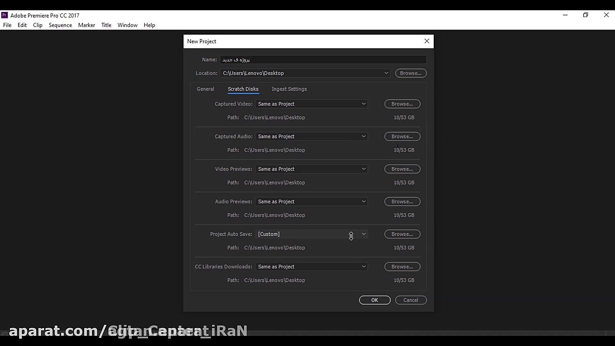This screenshot has height=346, width=615.
Task: Expand the Location path dropdown
Action: tap(386, 73)
